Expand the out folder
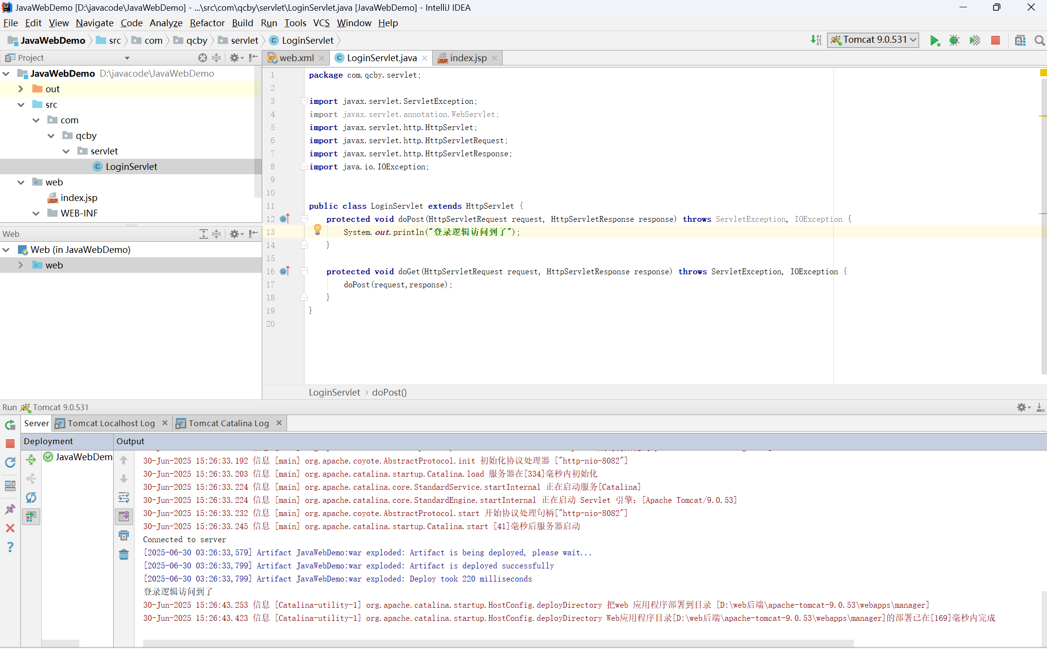This screenshot has width=1047, height=649. tap(21, 89)
